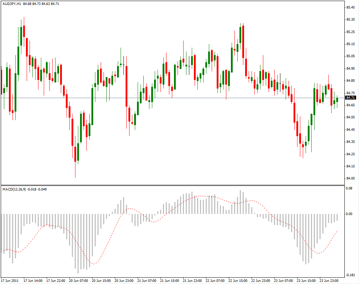The image size is (359, 284).
Task: Click the MACD 0.00 scale label
Action: [x=349, y=214]
